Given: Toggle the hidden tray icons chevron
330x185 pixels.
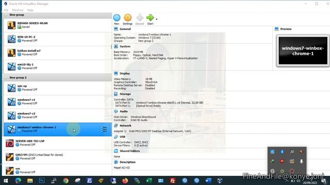Looking at the screenshot, I should 287,180.
